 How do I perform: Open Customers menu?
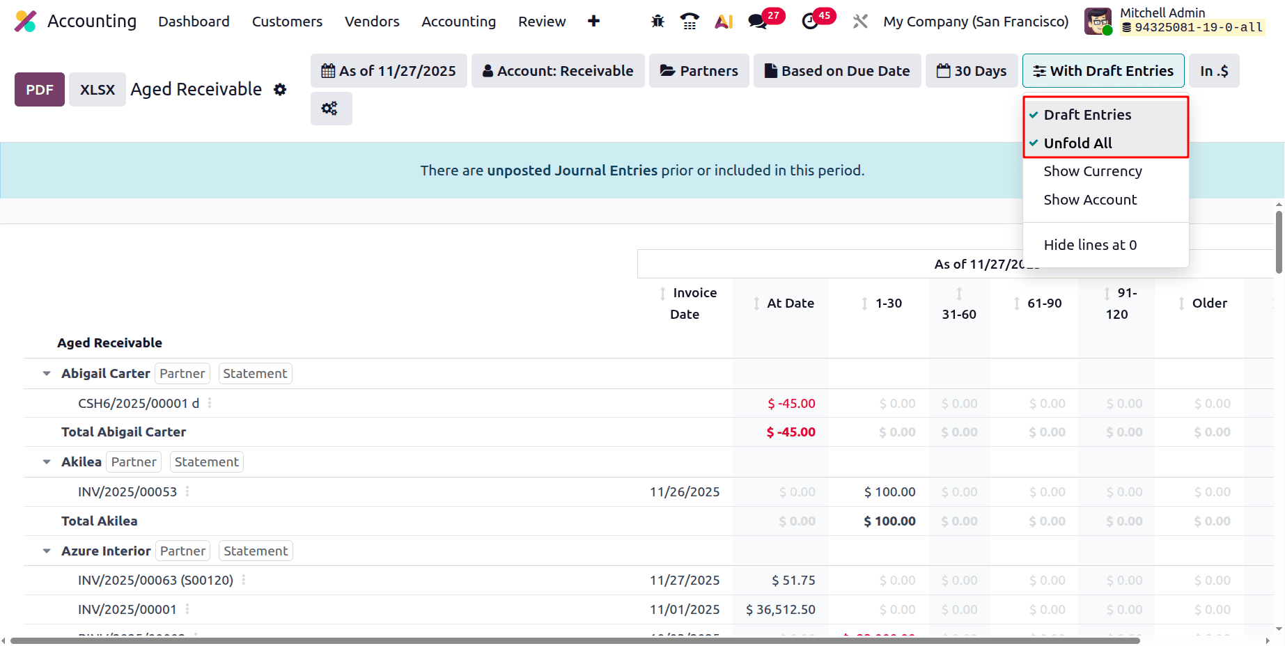coord(287,22)
